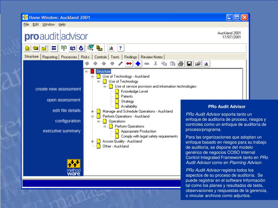Click the open folder icon in main toolbar
This screenshot has width=278, height=208.
click(x=36, y=48)
